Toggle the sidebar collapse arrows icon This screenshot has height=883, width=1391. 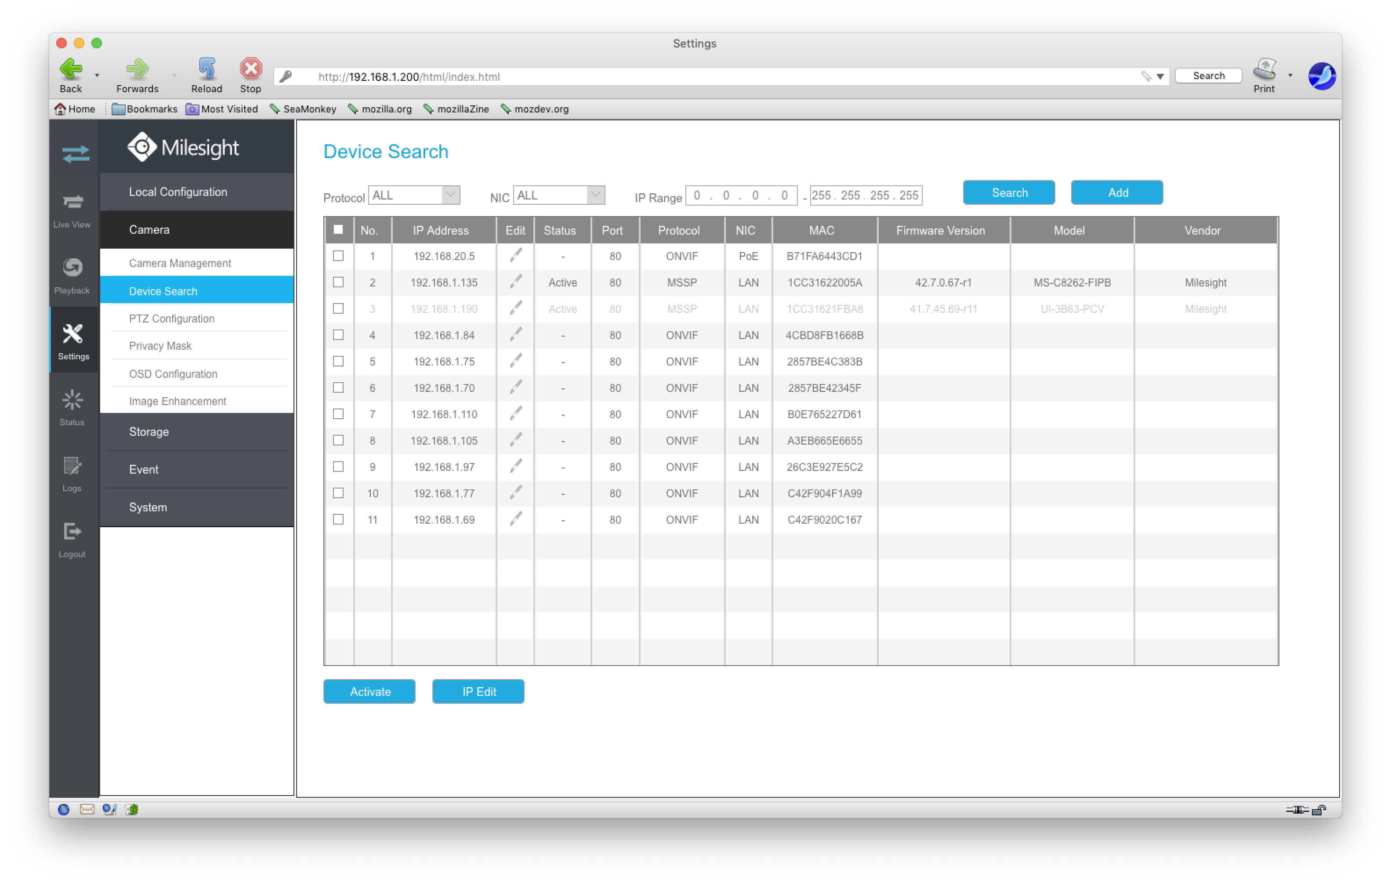[x=75, y=154]
